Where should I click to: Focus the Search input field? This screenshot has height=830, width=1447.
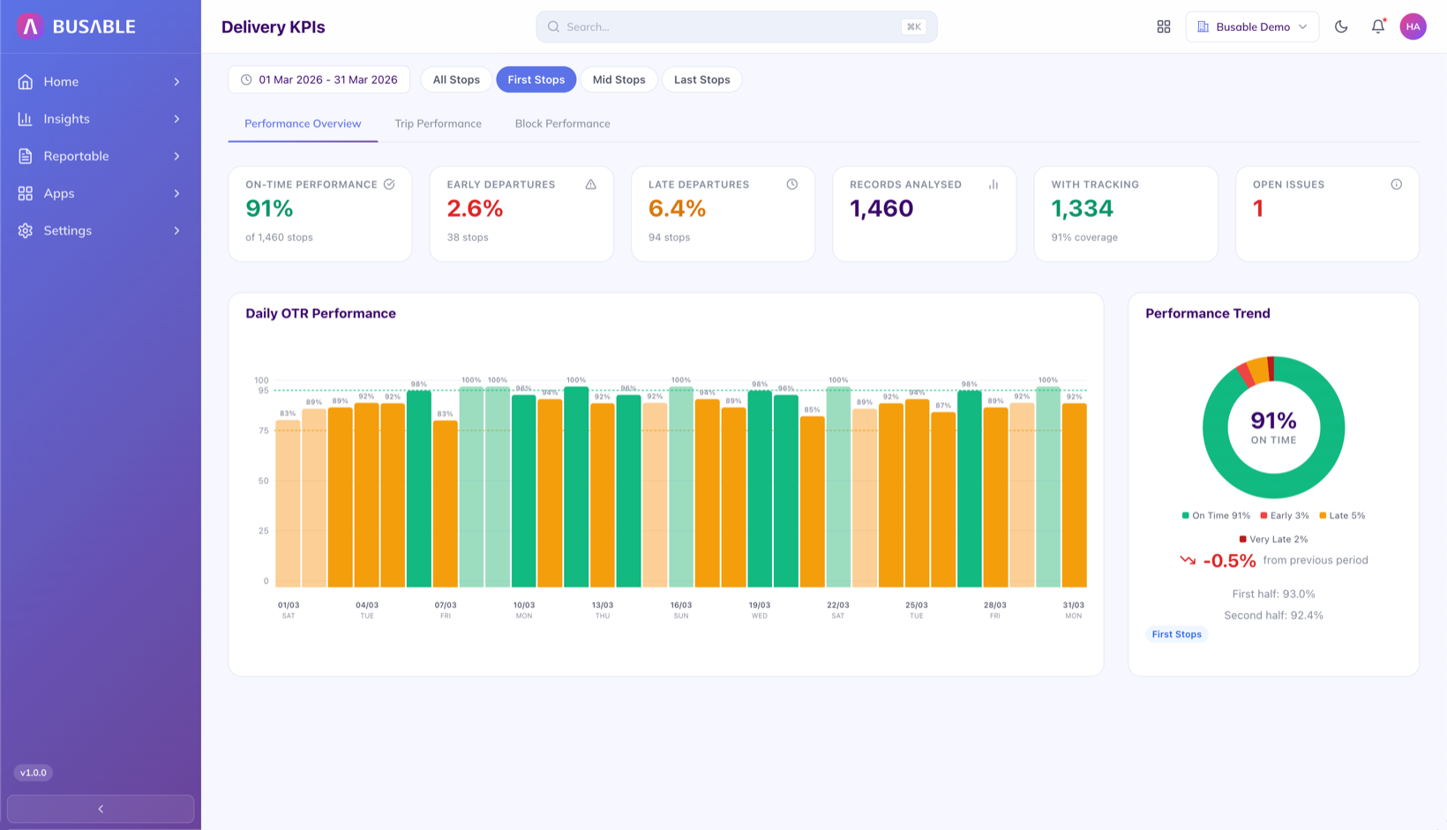click(737, 26)
